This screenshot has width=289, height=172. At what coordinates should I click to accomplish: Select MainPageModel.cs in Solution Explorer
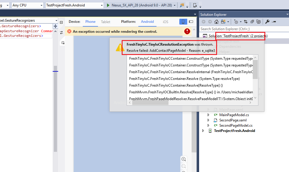234,115
